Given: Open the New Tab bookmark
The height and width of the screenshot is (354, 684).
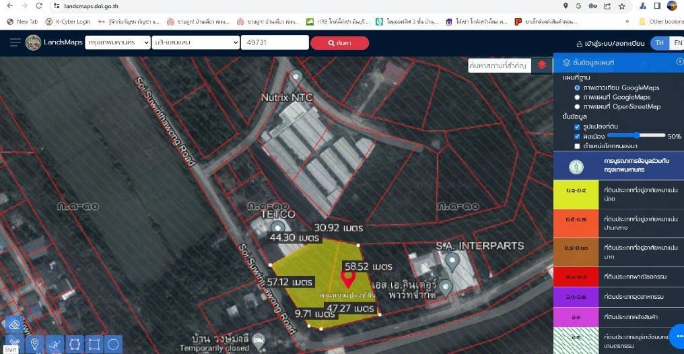Looking at the screenshot, I should pyautogui.click(x=23, y=21).
